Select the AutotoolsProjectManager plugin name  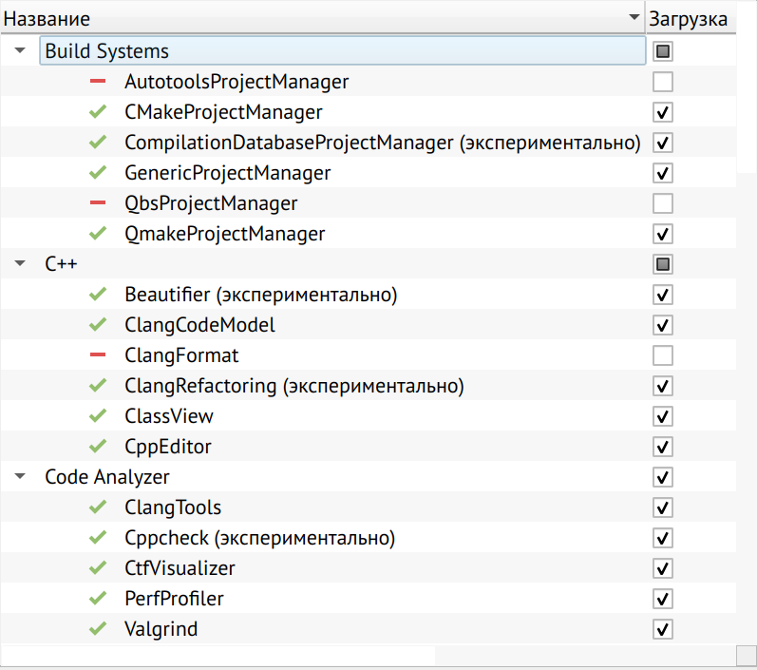click(x=237, y=82)
